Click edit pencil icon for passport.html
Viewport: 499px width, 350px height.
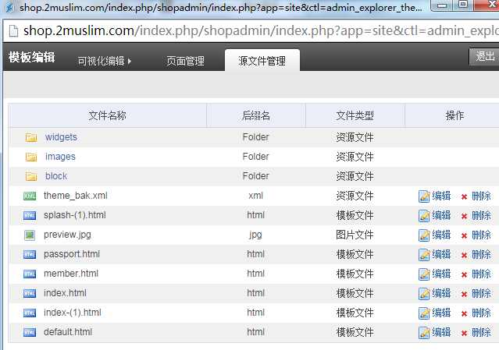(424, 255)
